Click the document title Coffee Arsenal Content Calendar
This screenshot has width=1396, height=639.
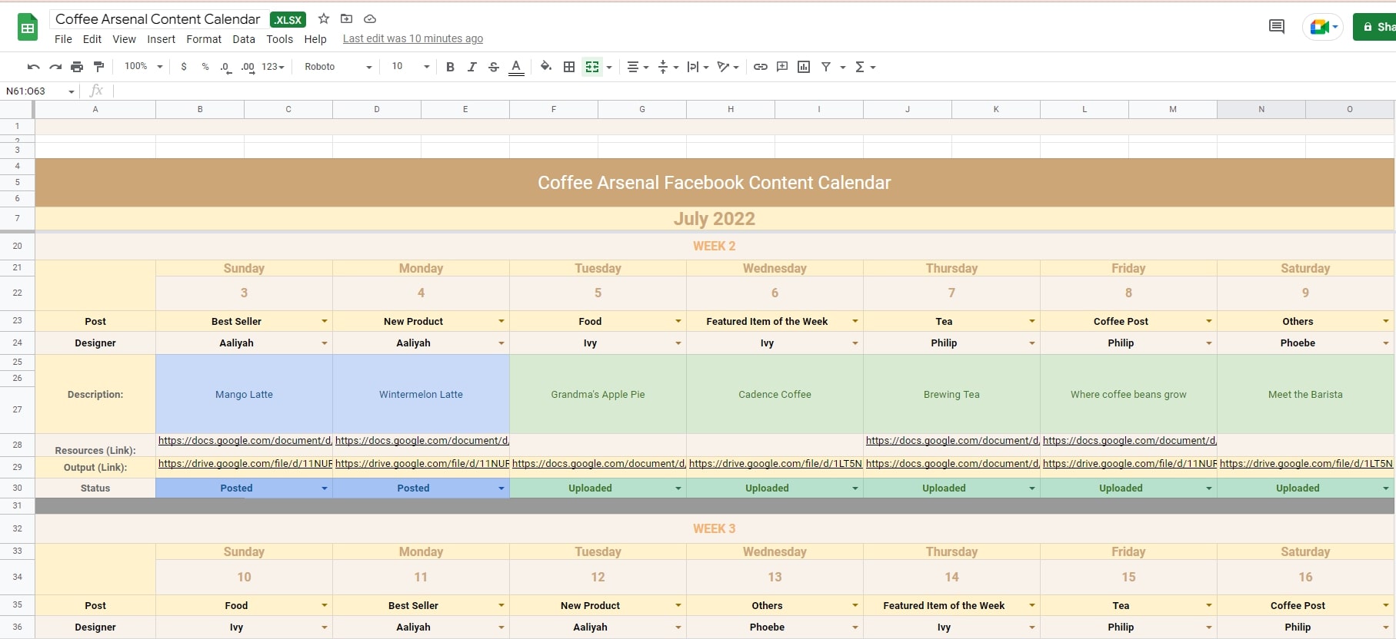click(x=158, y=19)
